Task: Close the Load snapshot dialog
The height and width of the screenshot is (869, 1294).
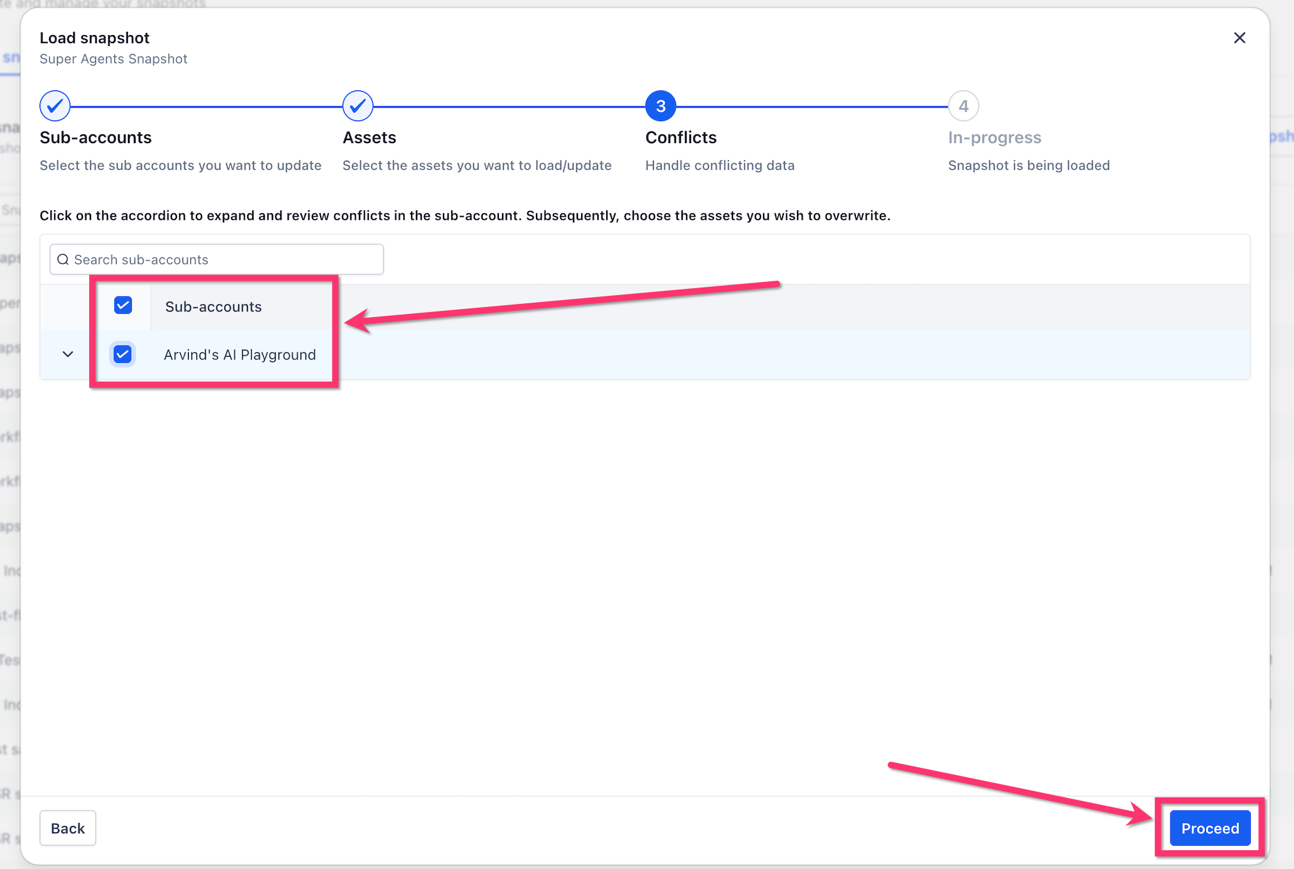Action: [x=1239, y=38]
